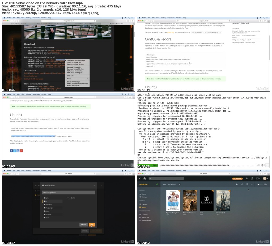The image size is (272, 246).
Task: Choose Search With Google in context menu
Action: tap(78, 82)
